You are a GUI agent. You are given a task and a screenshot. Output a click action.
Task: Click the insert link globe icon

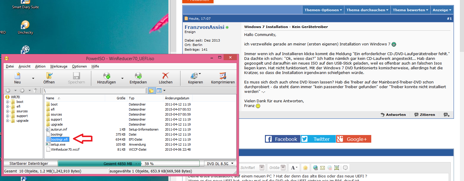pyautogui.click(x=315, y=168)
